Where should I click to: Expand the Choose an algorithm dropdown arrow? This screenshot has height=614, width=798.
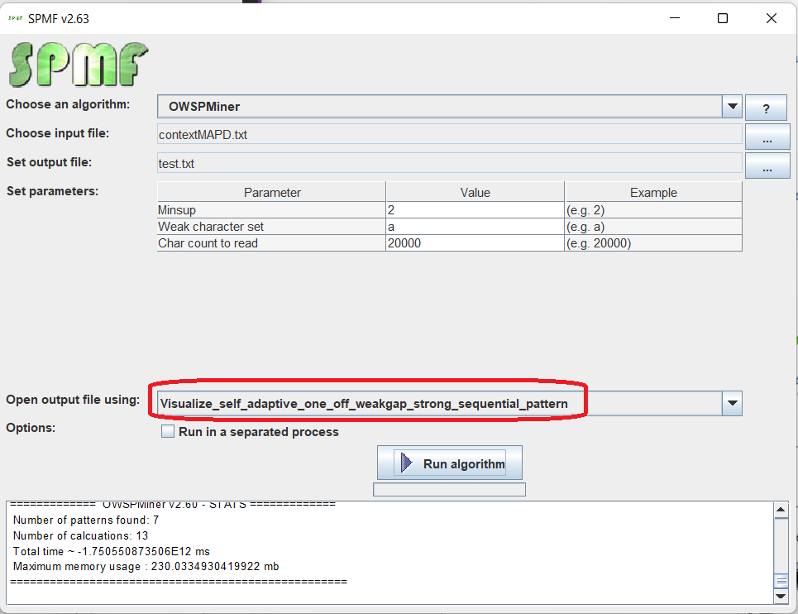[x=732, y=107]
